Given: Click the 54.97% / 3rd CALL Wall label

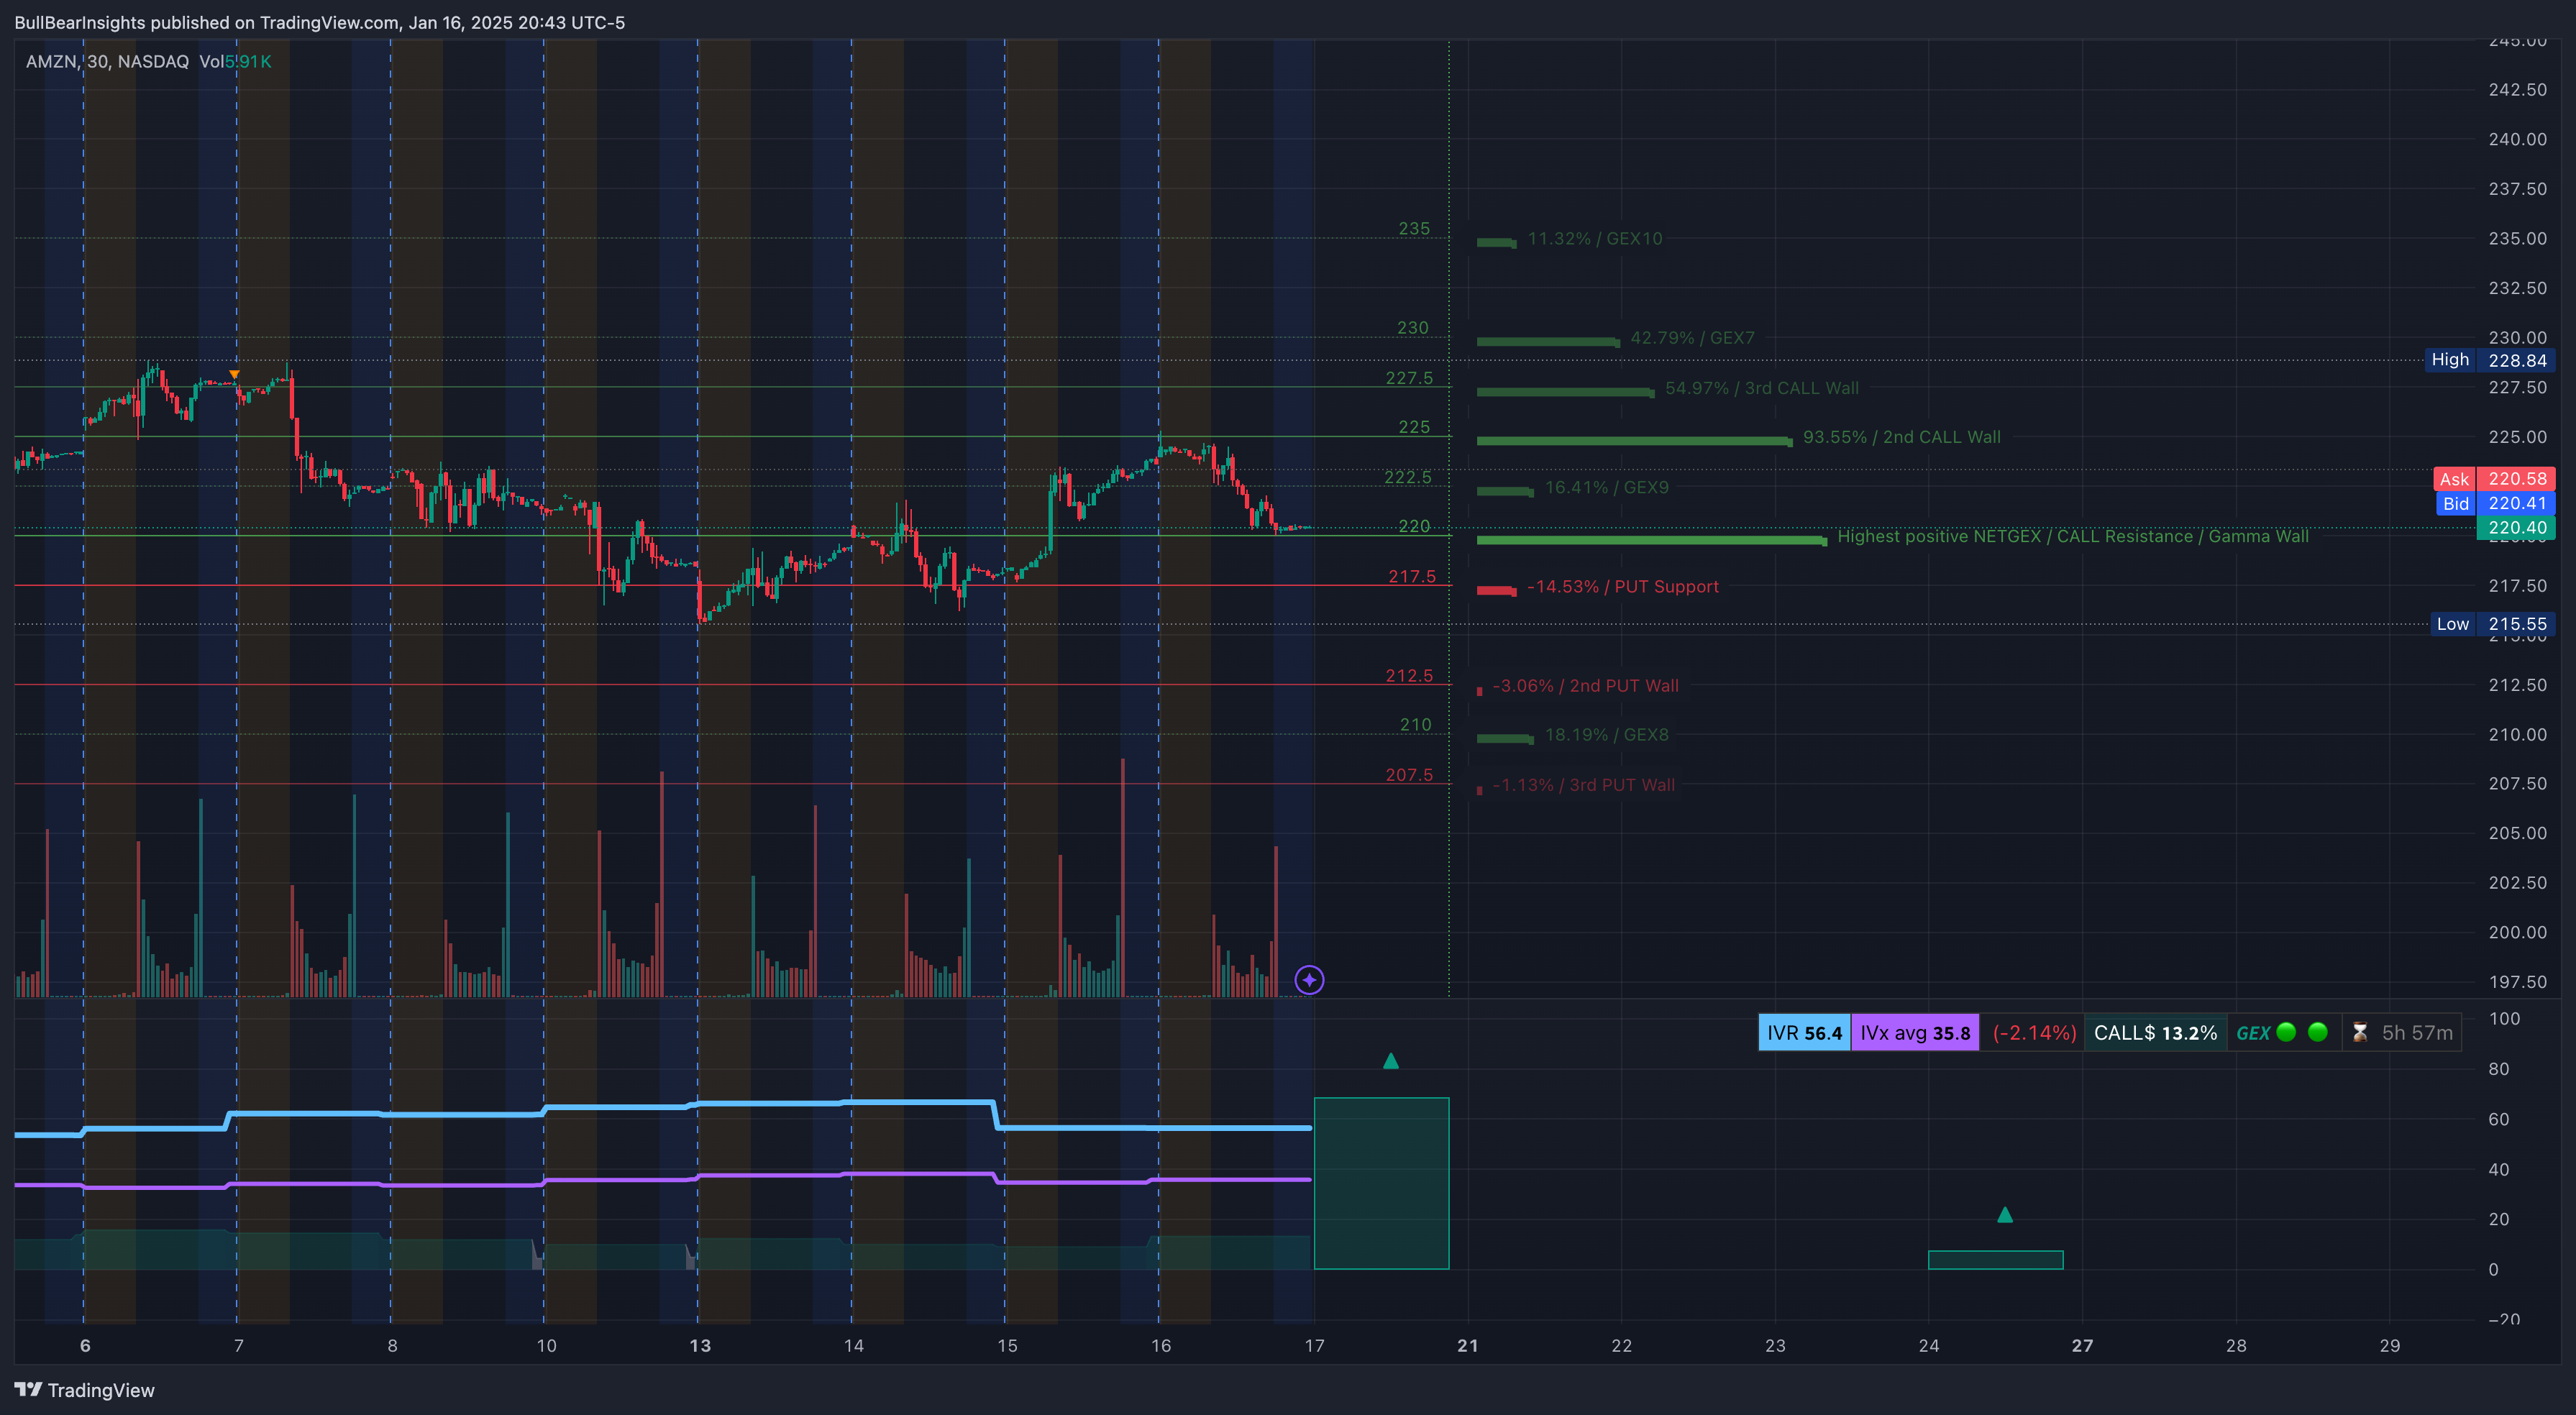Looking at the screenshot, I should pos(1761,388).
